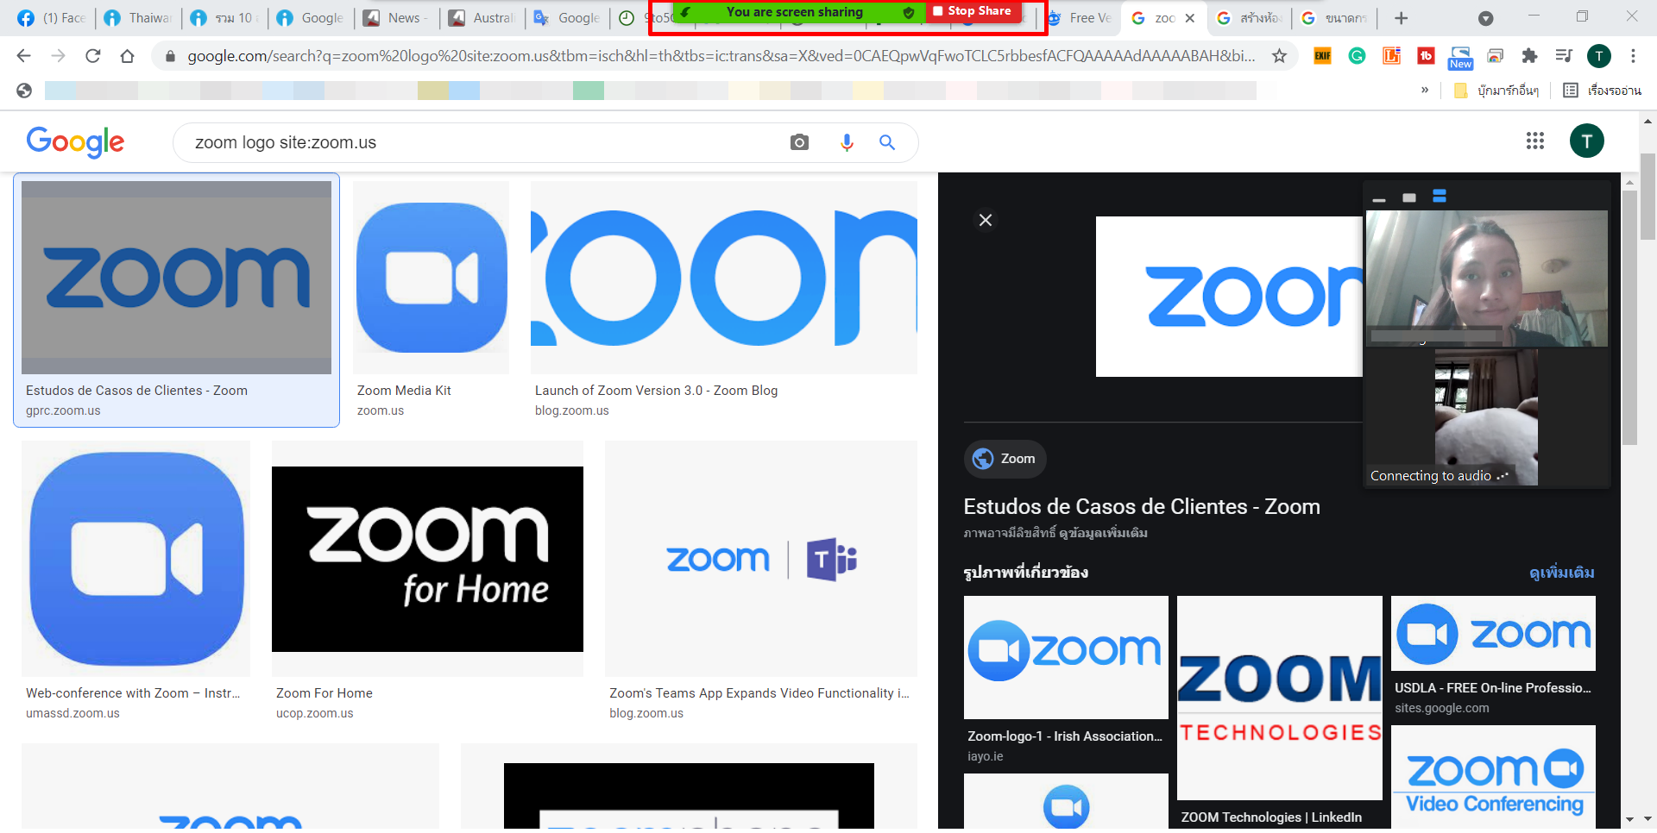
Task: Open the red tb extension icon
Action: pos(1426,56)
